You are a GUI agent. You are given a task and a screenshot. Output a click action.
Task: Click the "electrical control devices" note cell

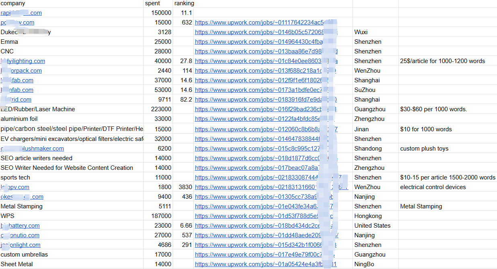tap(448, 187)
